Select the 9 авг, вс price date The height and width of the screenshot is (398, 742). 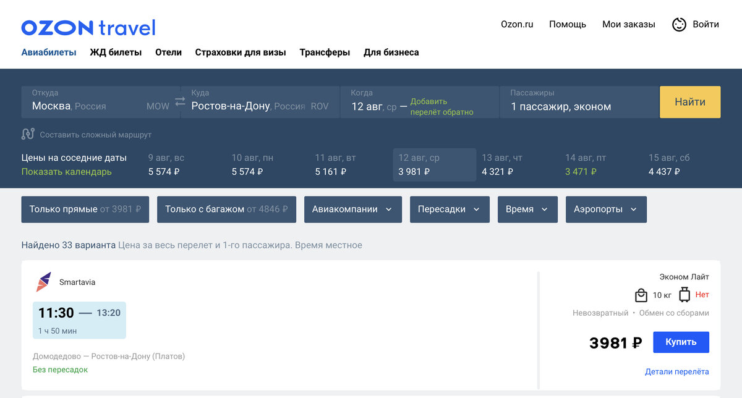184,164
